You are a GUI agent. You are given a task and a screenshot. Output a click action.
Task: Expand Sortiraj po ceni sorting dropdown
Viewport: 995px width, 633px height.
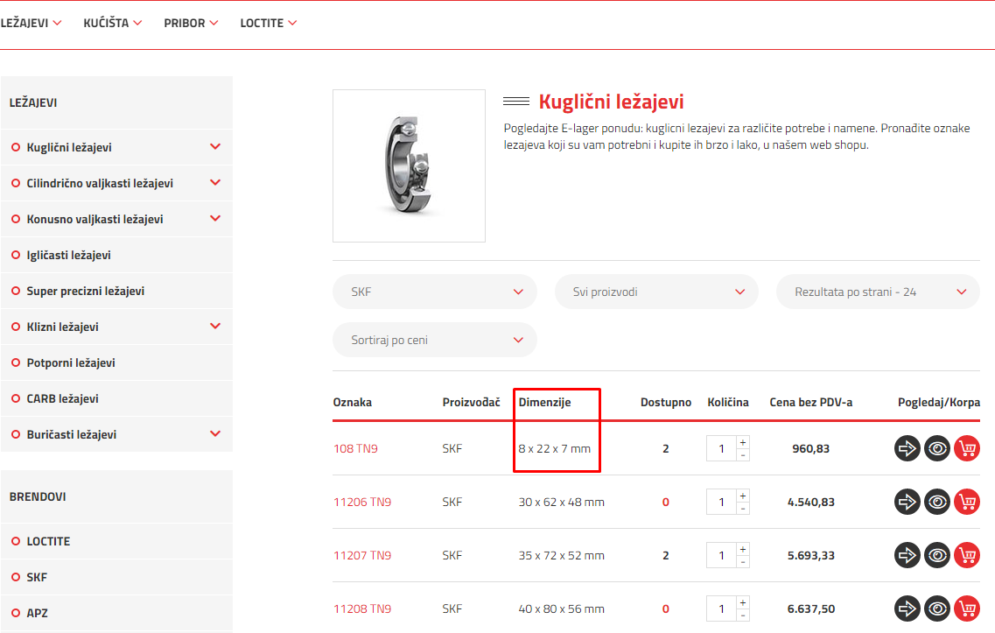pos(434,340)
